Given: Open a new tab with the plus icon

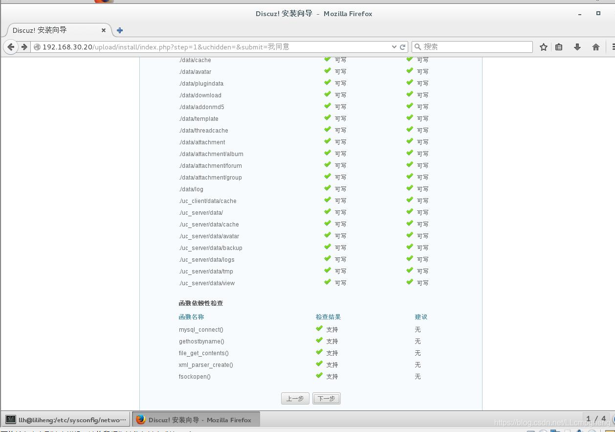Looking at the screenshot, I should [120, 30].
